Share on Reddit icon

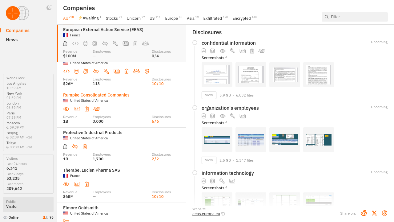364,213
